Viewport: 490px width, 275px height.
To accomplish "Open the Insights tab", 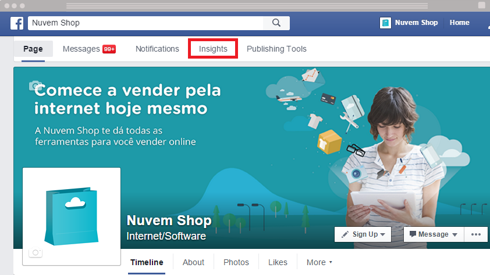I will (213, 49).
